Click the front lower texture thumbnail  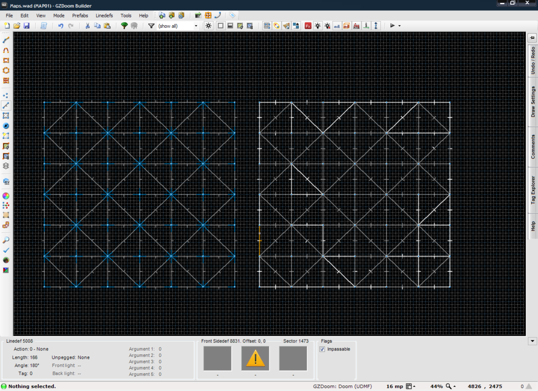(293, 358)
